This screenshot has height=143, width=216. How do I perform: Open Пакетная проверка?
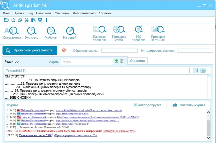(100, 34)
